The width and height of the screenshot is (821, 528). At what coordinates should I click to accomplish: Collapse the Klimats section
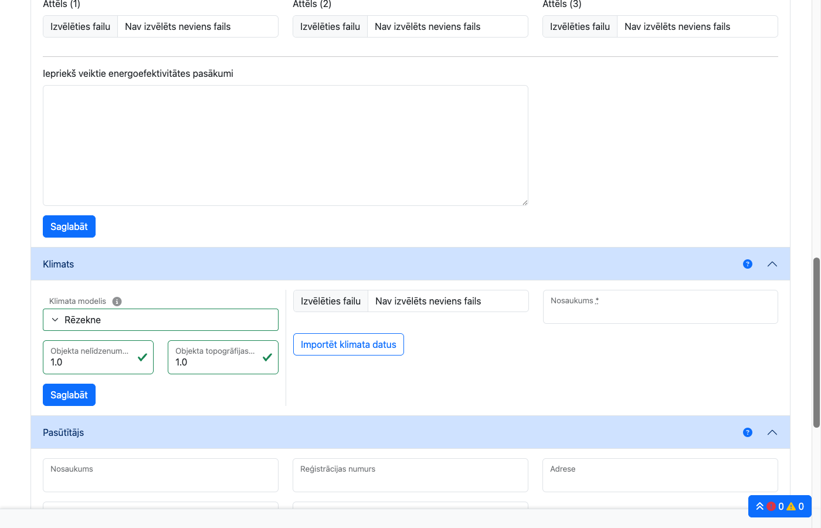point(772,264)
